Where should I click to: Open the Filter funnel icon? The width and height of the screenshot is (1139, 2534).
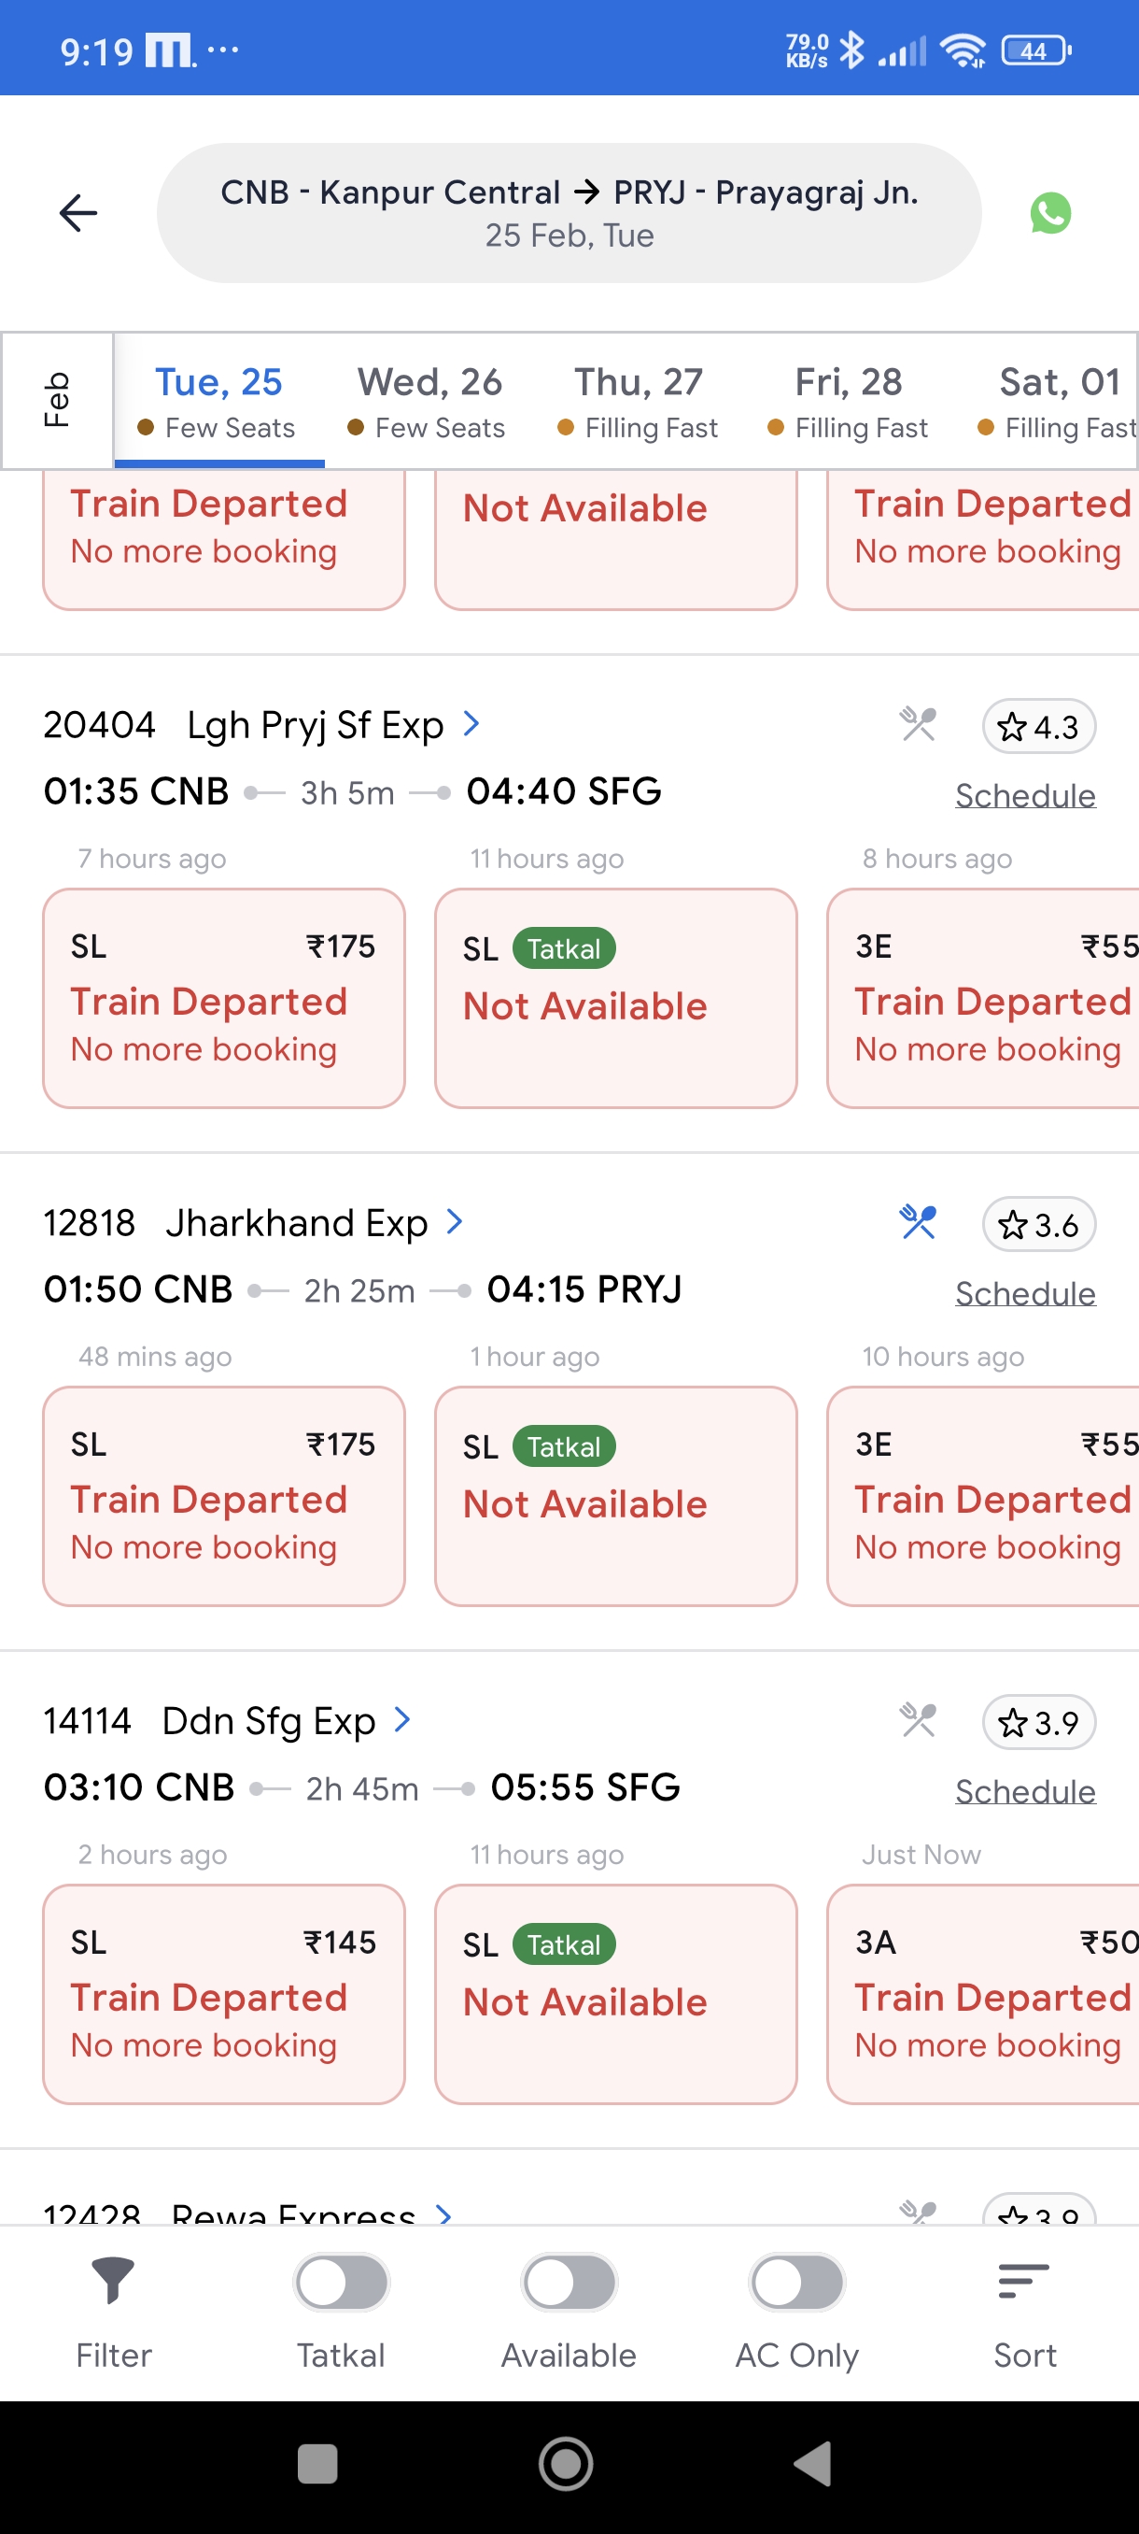coord(113,2280)
